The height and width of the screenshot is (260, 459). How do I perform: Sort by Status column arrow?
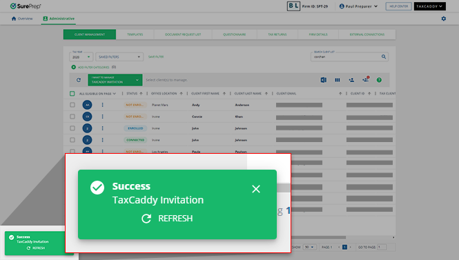click(x=141, y=94)
